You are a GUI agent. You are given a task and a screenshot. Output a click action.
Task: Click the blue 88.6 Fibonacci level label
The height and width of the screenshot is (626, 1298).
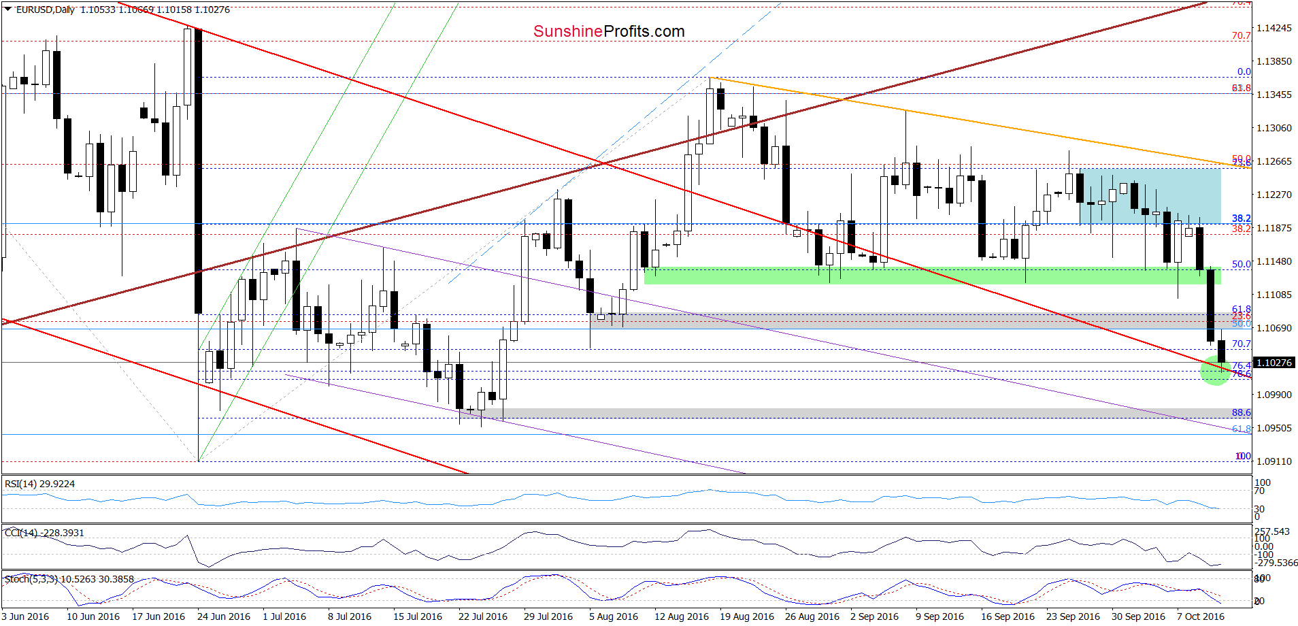tap(1242, 412)
